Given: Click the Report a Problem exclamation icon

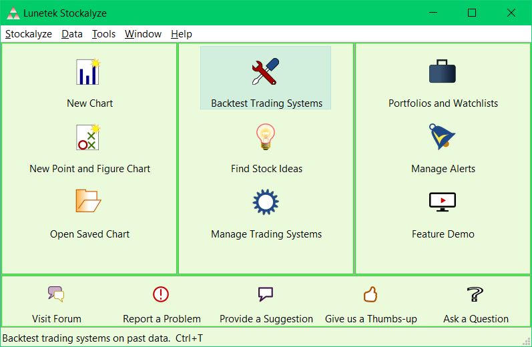Looking at the screenshot, I should click(161, 294).
